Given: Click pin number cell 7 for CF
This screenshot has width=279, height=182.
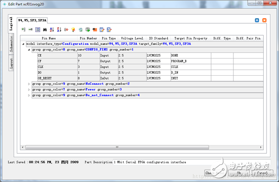Looking at the screenshot, I should point(89,61).
